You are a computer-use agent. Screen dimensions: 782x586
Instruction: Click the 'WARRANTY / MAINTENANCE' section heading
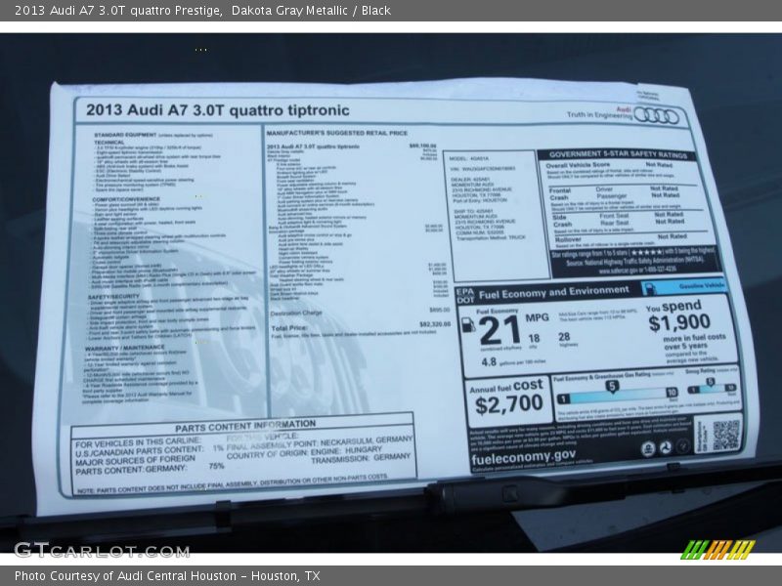[x=125, y=348]
